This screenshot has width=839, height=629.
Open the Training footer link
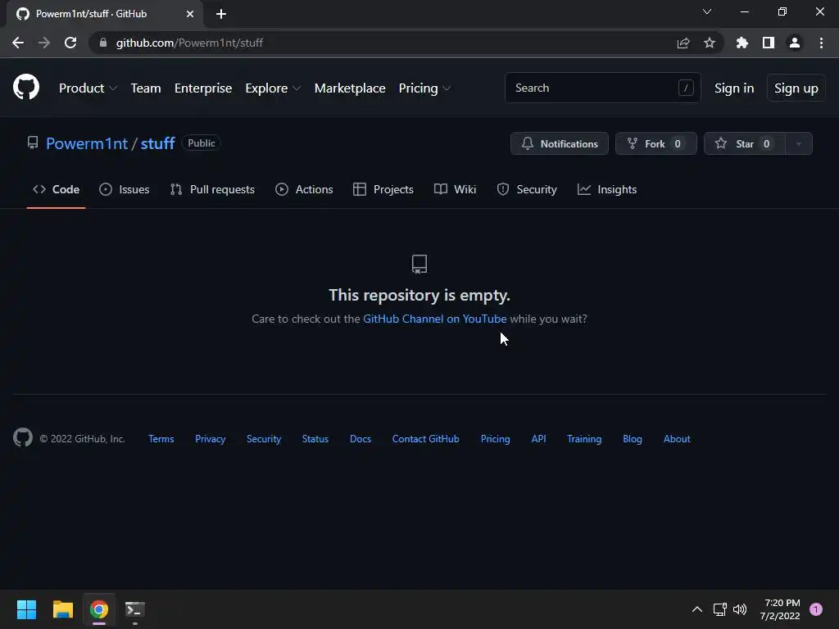pos(583,439)
